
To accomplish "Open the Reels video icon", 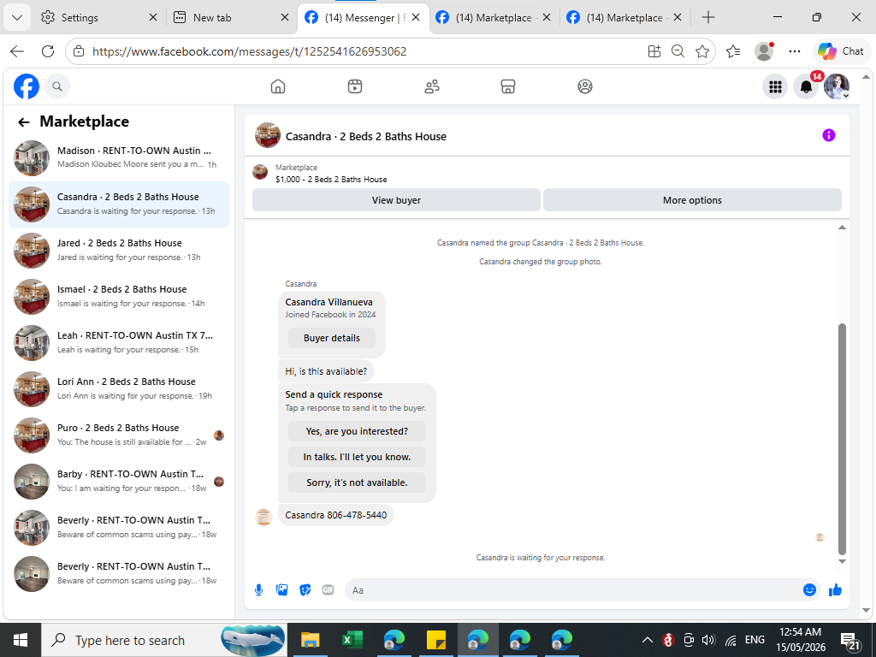I will coord(355,86).
